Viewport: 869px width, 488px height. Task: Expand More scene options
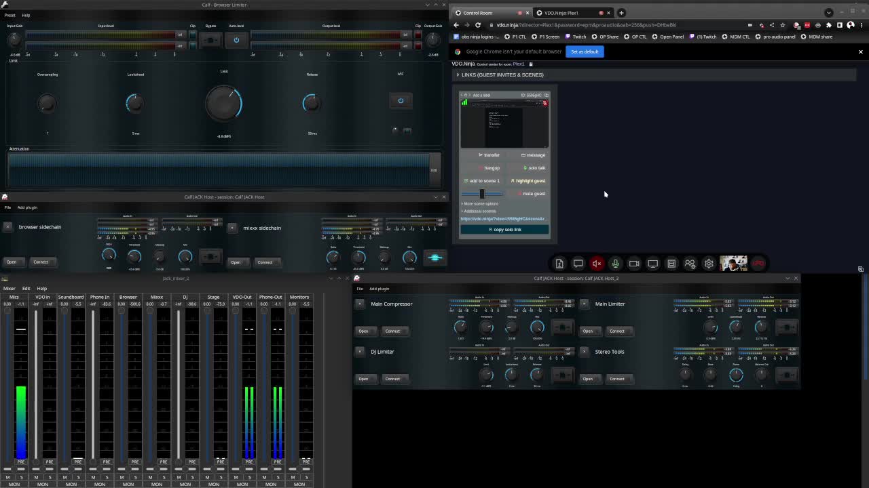tap(480, 203)
